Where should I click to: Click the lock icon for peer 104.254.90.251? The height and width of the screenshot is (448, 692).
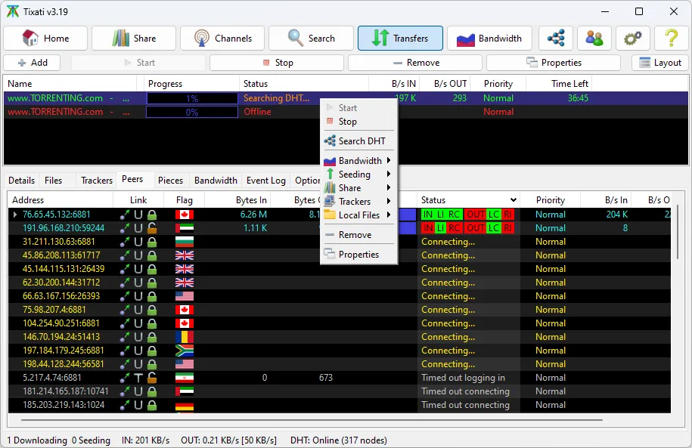click(152, 323)
